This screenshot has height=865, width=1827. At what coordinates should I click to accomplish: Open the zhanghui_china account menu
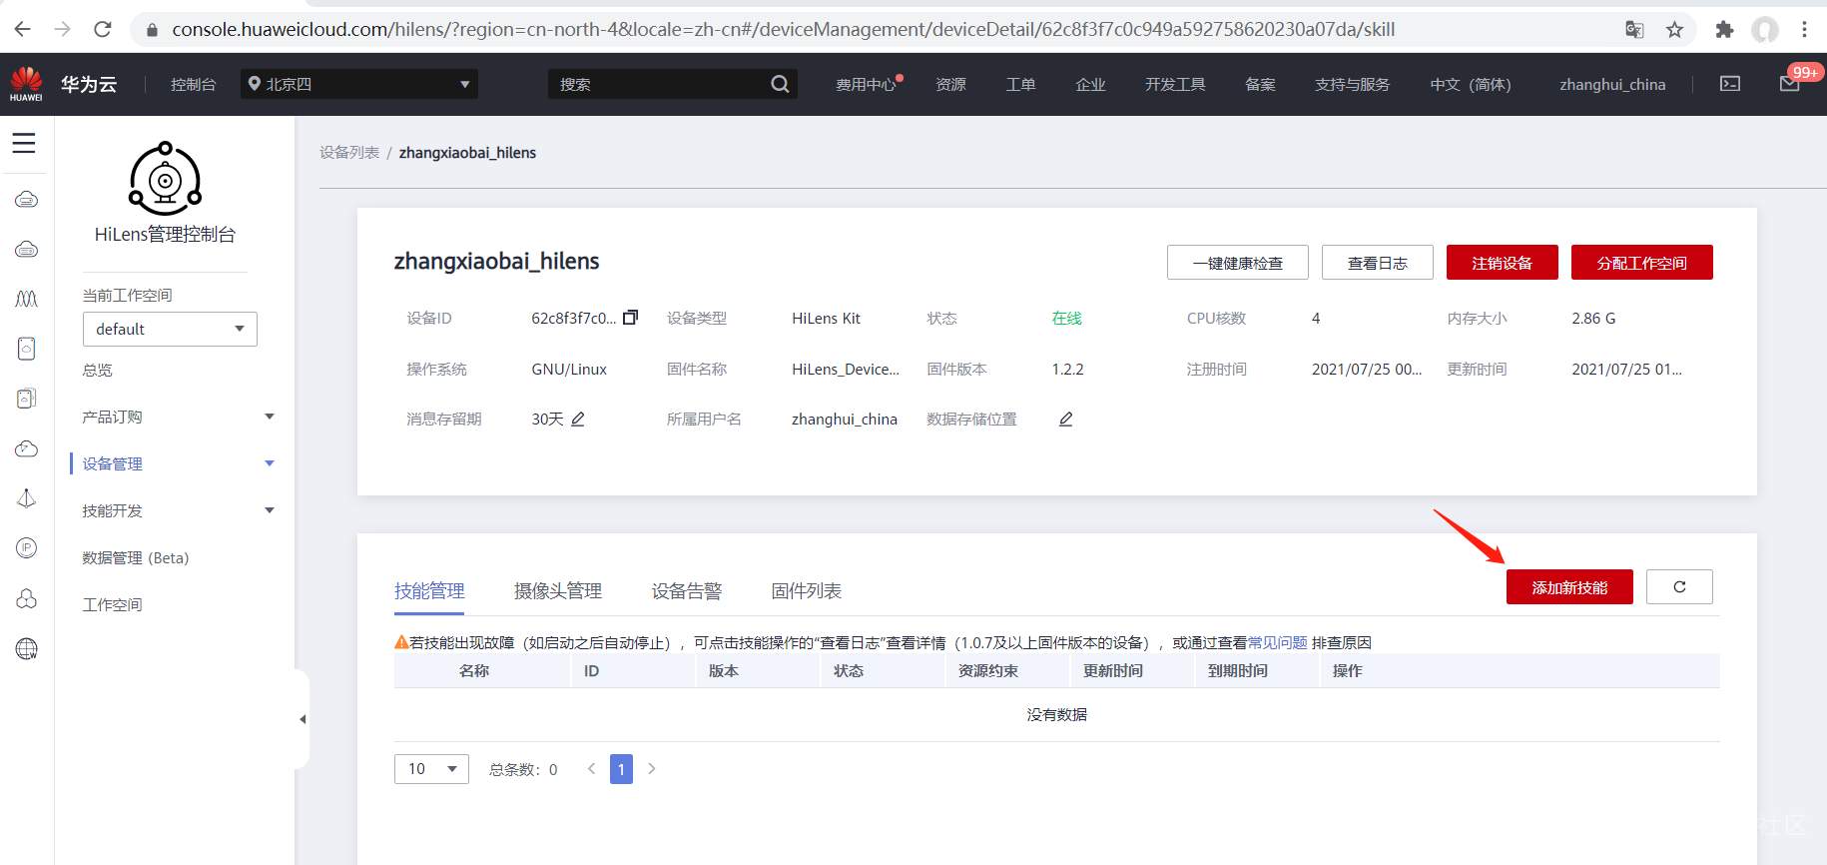click(x=1612, y=84)
